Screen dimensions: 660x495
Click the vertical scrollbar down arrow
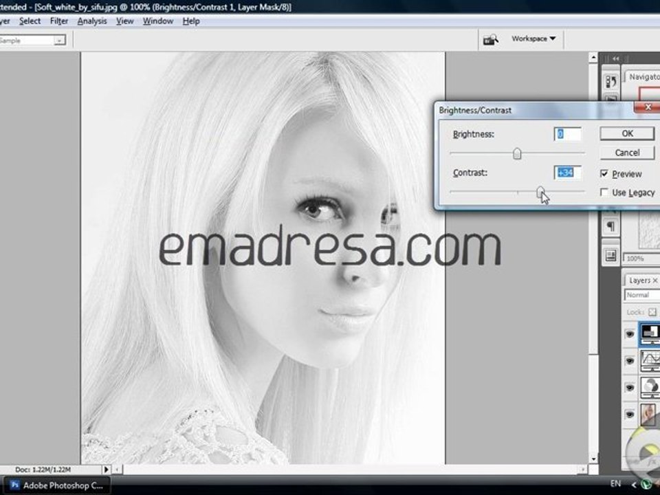(593, 459)
